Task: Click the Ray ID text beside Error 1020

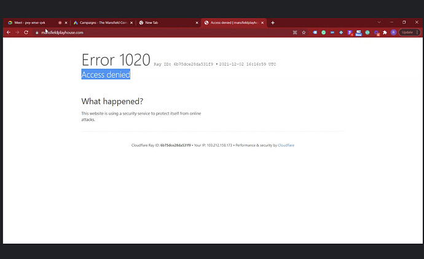Action: tap(184, 64)
